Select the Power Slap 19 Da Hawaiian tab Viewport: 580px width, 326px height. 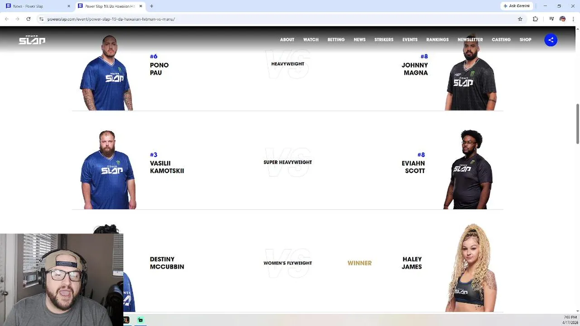pyautogui.click(x=110, y=6)
